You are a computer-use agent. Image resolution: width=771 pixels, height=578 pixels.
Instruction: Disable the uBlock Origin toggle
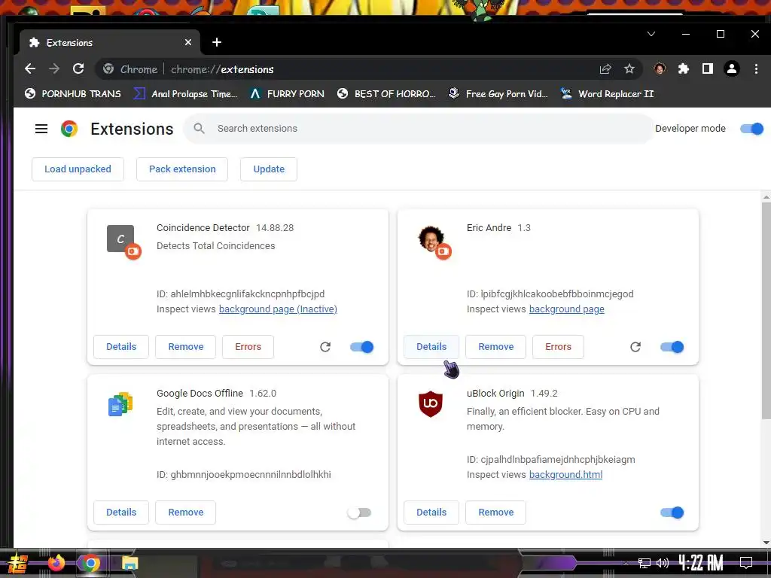tap(672, 513)
